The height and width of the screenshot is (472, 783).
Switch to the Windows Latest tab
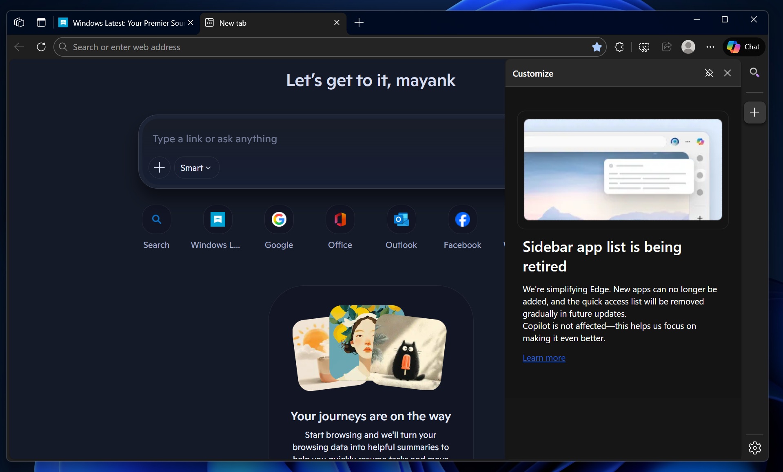pyautogui.click(x=122, y=22)
